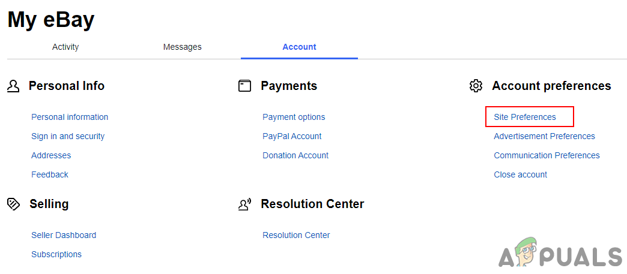Click the Selling tag icon
This screenshot has height=274, width=627.
(x=13, y=204)
